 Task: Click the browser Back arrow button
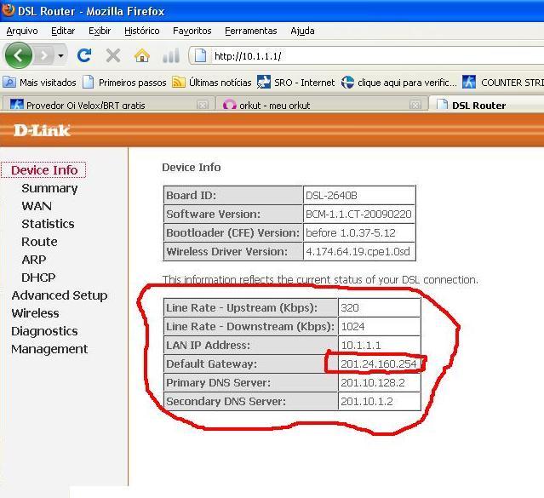[x=18, y=55]
